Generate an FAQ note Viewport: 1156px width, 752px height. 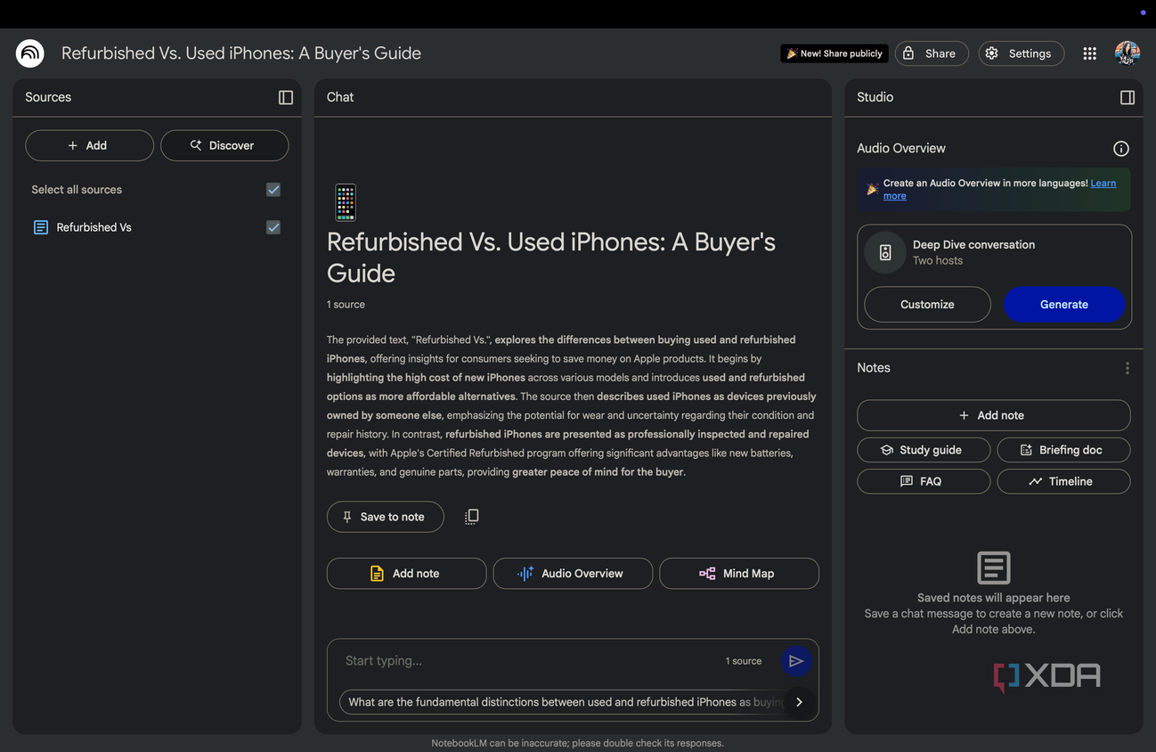pos(924,481)
